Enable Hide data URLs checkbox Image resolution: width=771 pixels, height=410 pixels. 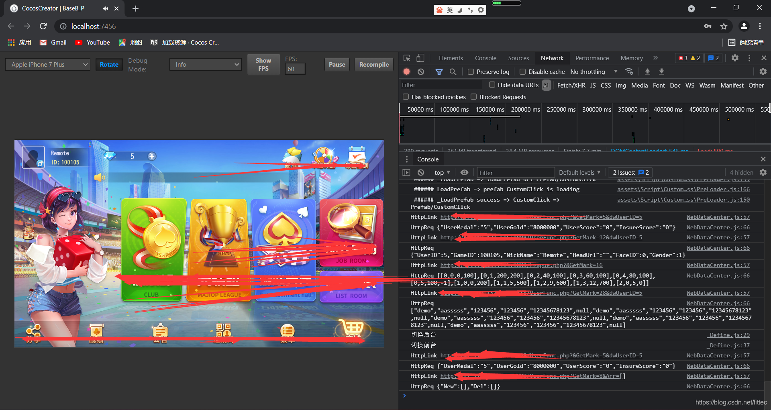pos(492,85)
